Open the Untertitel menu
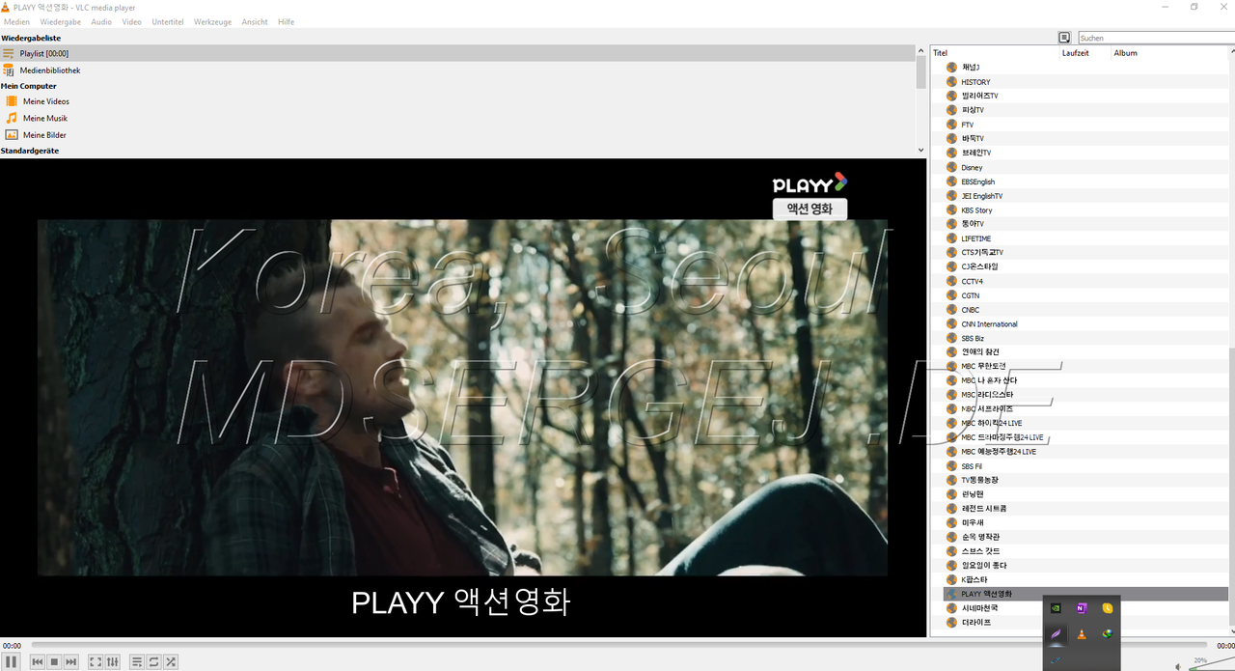Screen dimensions: 1235x671 coord(168,21)
